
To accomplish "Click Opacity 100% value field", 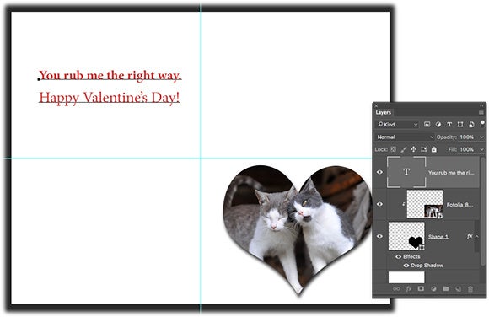I will [x=467, y=137].
